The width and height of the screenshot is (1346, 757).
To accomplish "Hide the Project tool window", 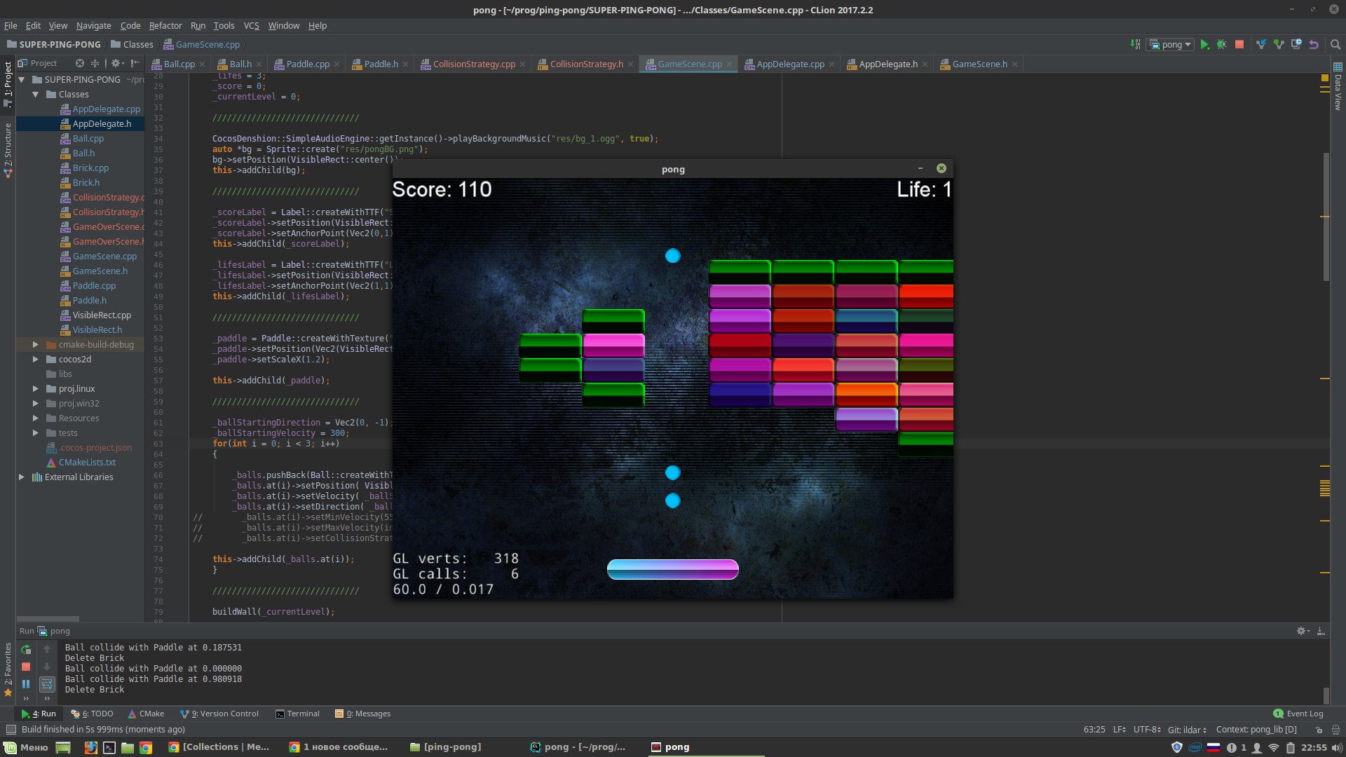I will point(135,63).
